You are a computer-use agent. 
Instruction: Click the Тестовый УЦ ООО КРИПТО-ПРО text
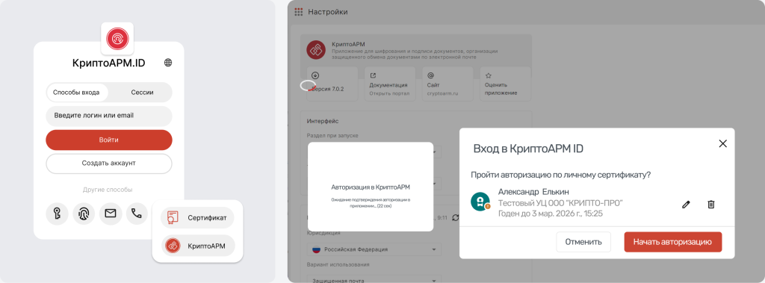(560, 202)
